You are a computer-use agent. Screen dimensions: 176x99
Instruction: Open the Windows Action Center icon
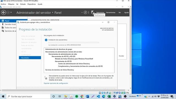coord(172,97)
